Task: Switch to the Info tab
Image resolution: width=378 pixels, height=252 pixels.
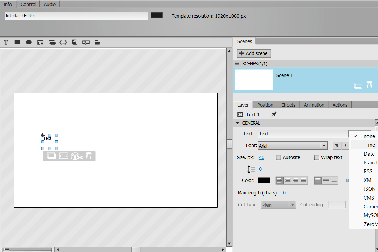Action: tap(8, 4)
